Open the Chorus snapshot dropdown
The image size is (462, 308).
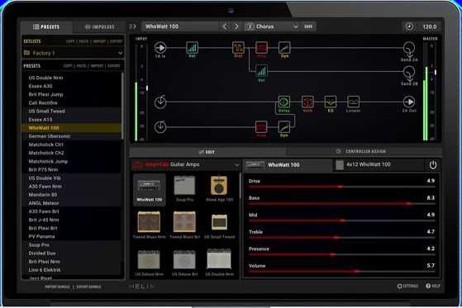272,26
